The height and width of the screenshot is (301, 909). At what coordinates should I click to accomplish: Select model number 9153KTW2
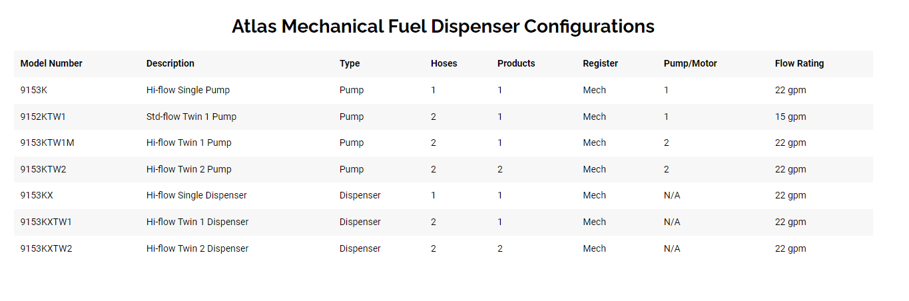tap(43, 169)
